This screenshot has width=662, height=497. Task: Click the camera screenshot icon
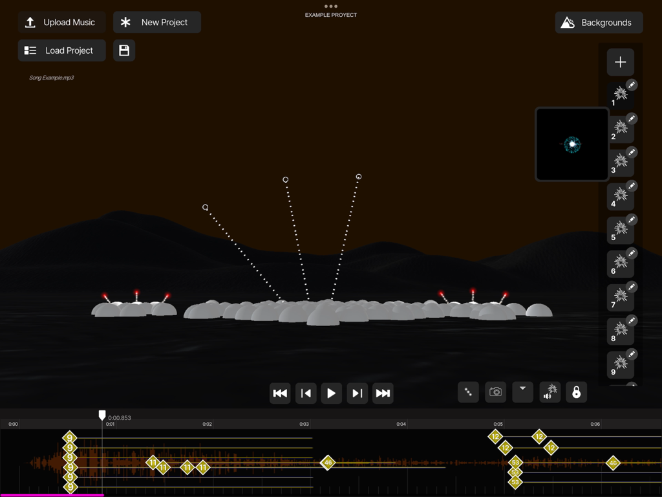pyautogui.click(x=495, y=392)
